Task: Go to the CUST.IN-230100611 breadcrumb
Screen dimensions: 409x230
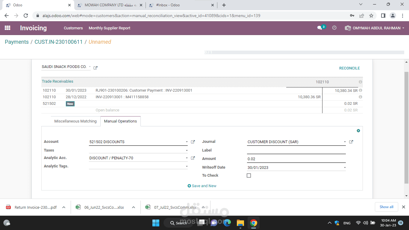Action: [x=59, y=42]
